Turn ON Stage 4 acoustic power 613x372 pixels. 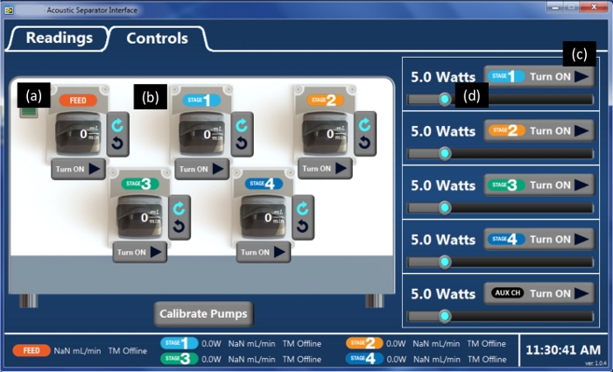pyautogui.click(x=539, y=239)
